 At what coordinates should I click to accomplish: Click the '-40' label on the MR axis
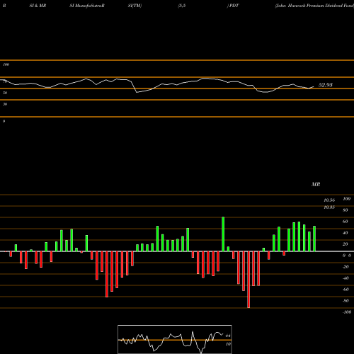tap(346, 278)
